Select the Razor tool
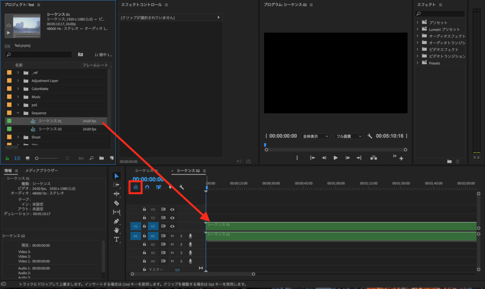The height and width of the screenshot is (289, 485). (x=117, y=203)
